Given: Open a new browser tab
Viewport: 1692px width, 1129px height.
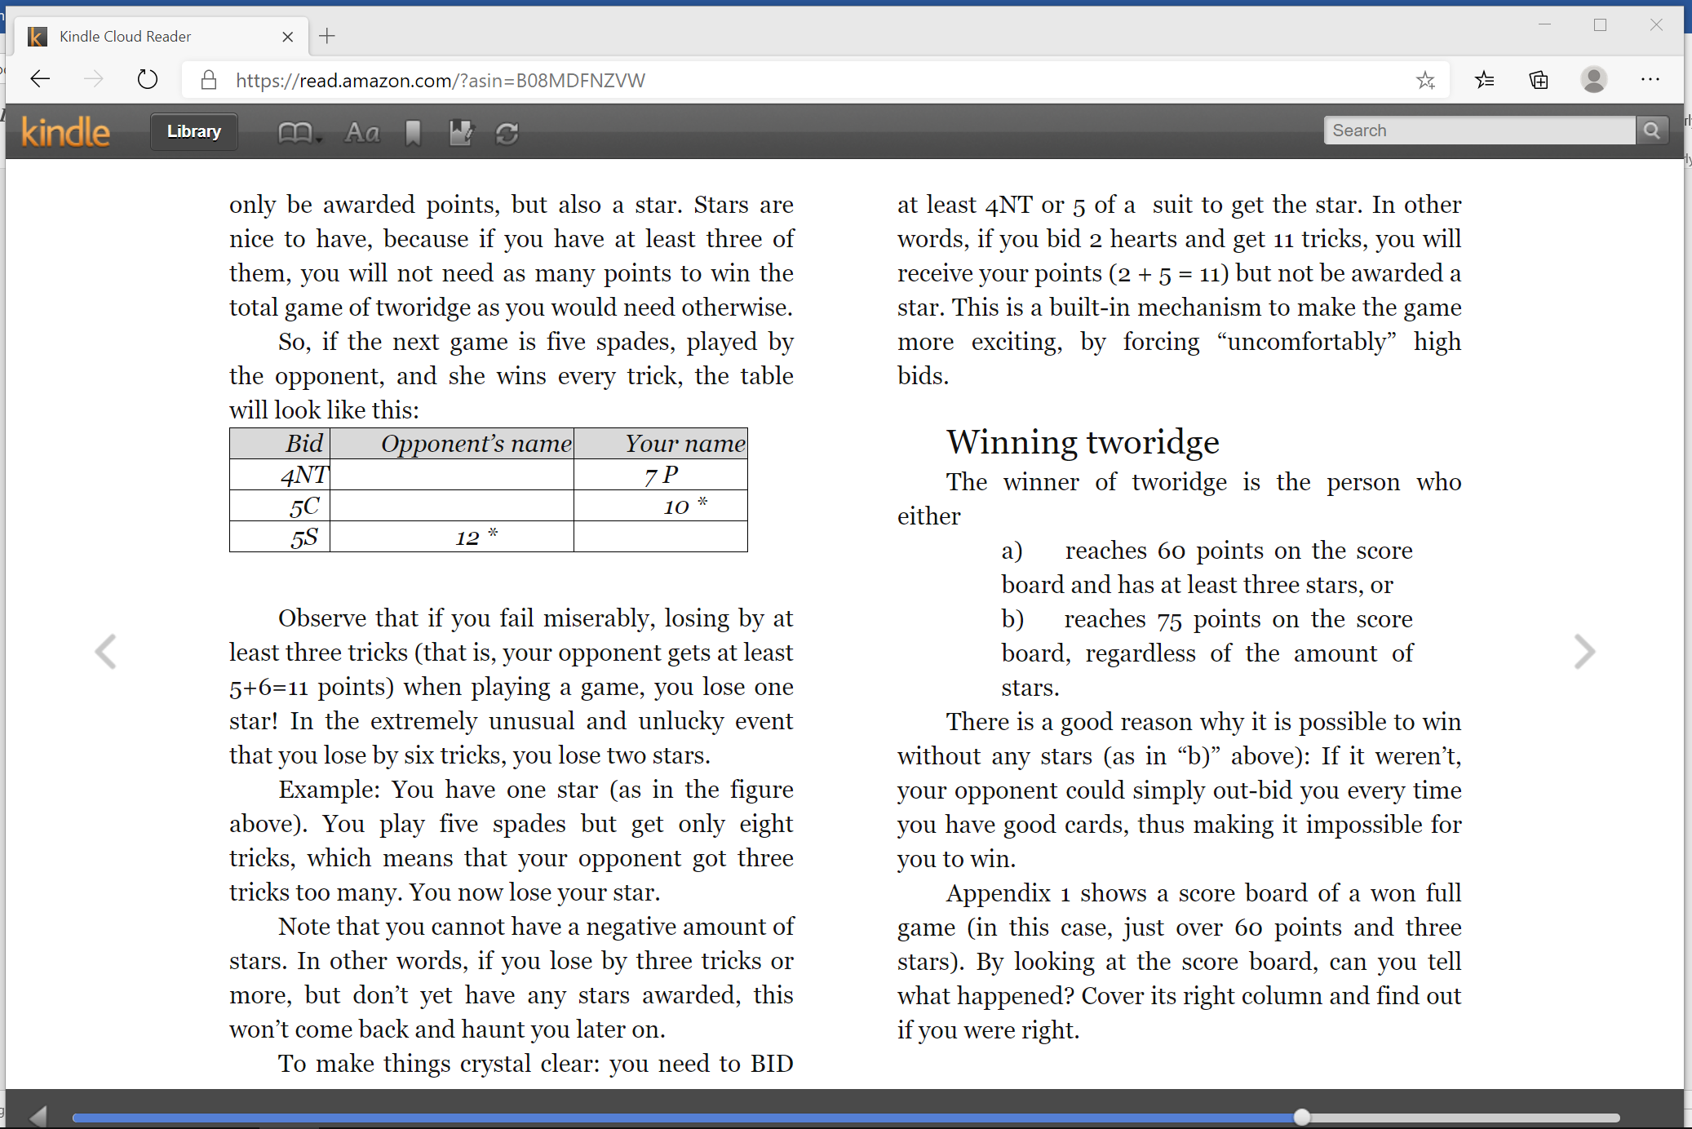Looking at the screenshot, I should click(x=327, y=36).
